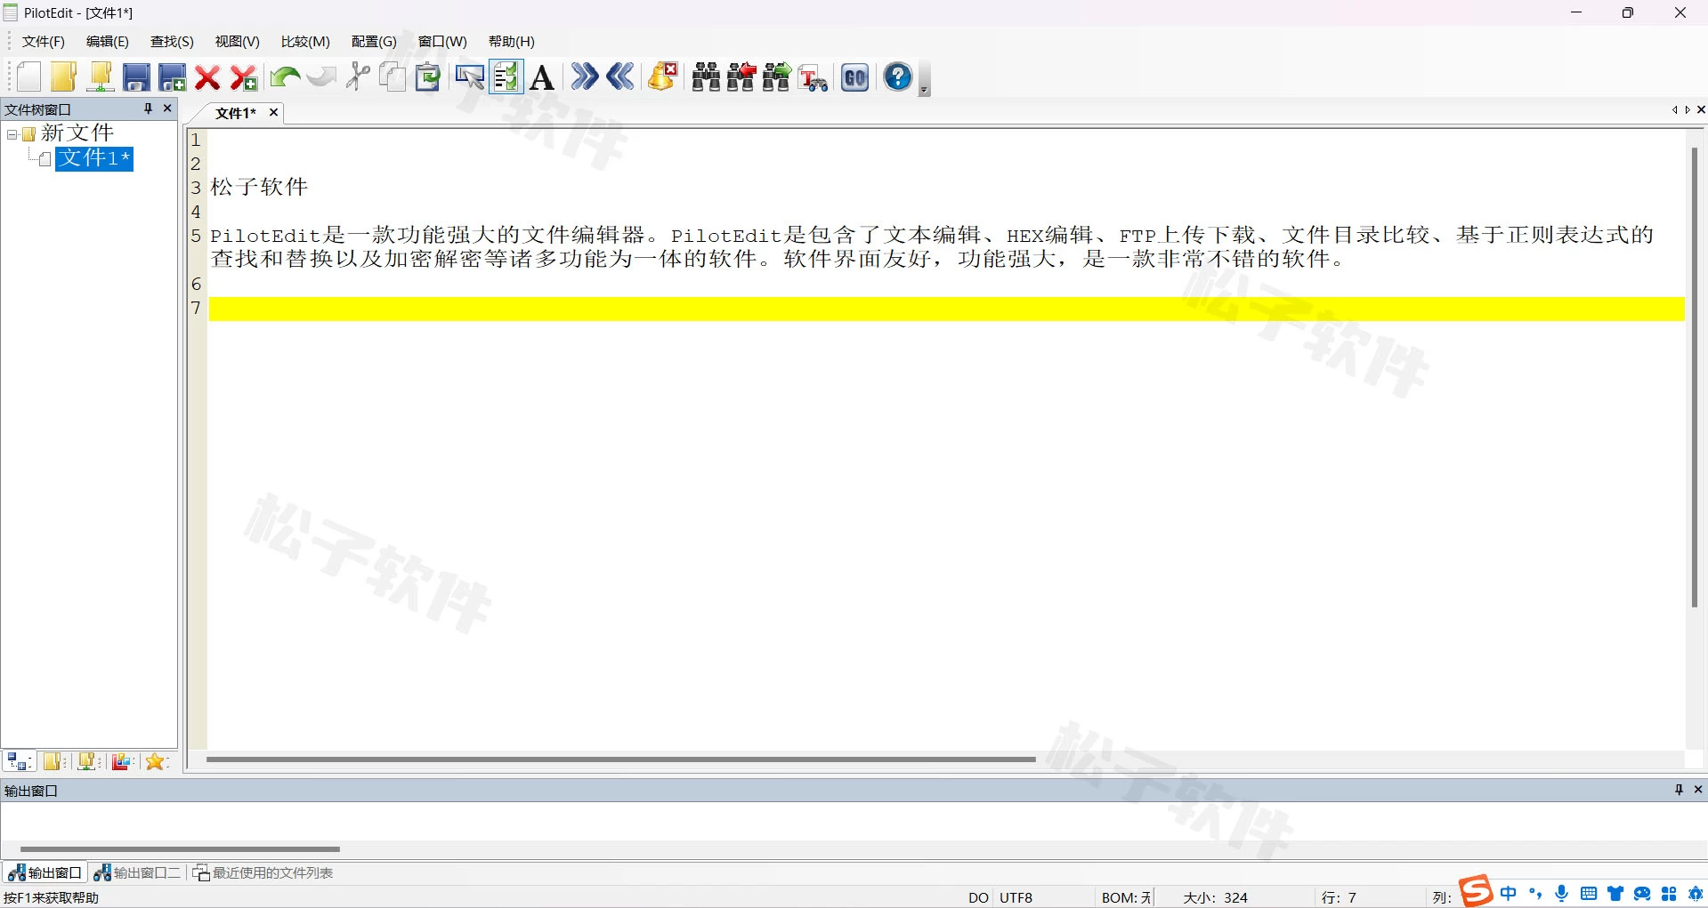Switch to the 输出窗口二 tab
1708x908 pixels.
(137, 872)
